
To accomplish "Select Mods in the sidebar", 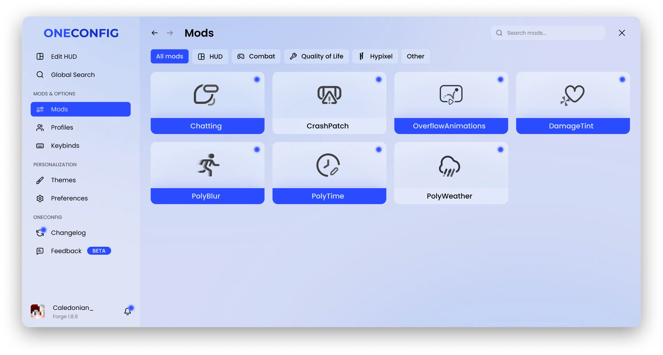I will click(x=80, y=109).
